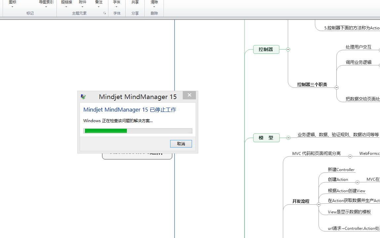This screenshot has height=238, width=380.
Task: Click the 删除 ribbon group label
Action: 154,13
